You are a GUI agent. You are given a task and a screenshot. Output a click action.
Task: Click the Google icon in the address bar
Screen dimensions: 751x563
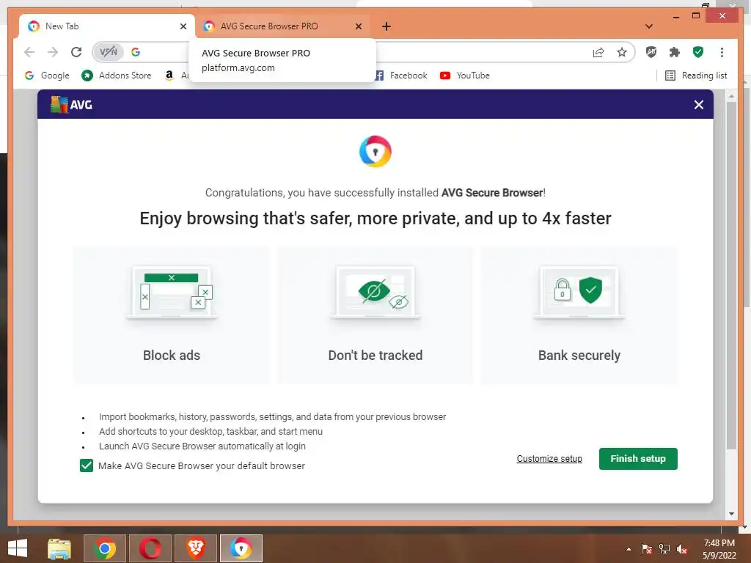pos(136,52)
